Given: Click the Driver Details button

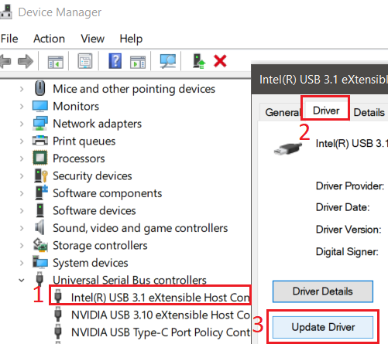Looking at the screenshot, I should 323,291.
